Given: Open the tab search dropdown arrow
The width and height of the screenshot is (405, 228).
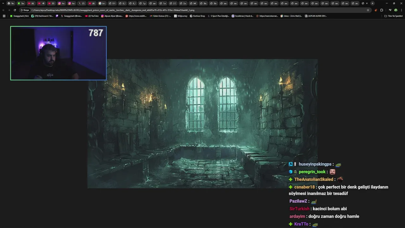Looking at the screenshot, I should 3,3.
